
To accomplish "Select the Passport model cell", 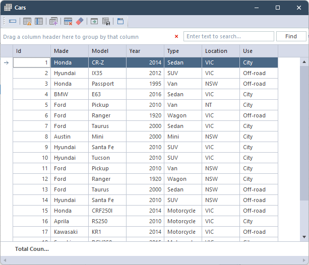I will tap(107, 84).
